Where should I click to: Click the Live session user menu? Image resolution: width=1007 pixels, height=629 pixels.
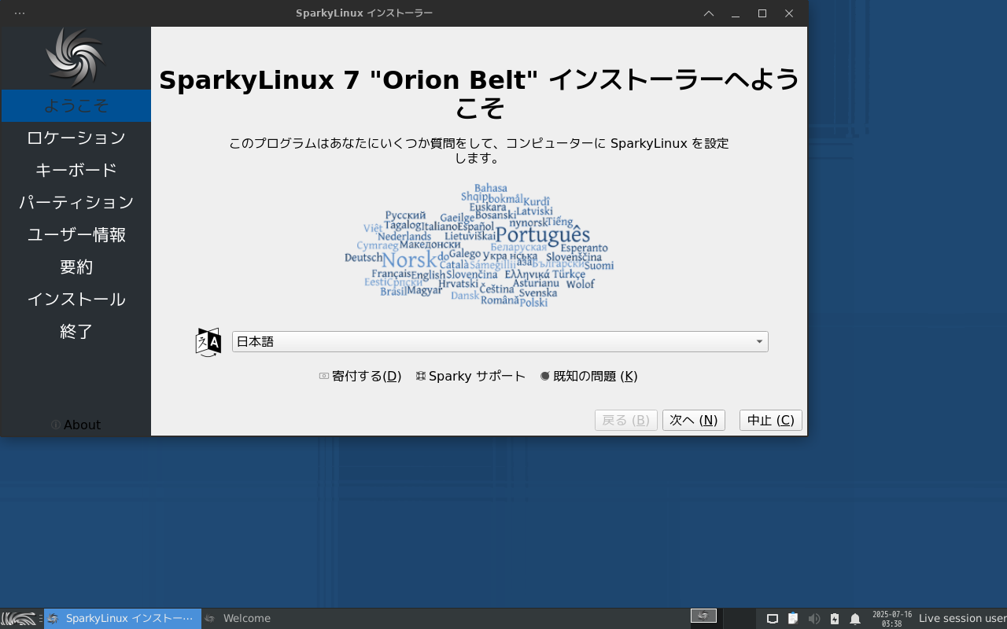[x=962, y=619]
